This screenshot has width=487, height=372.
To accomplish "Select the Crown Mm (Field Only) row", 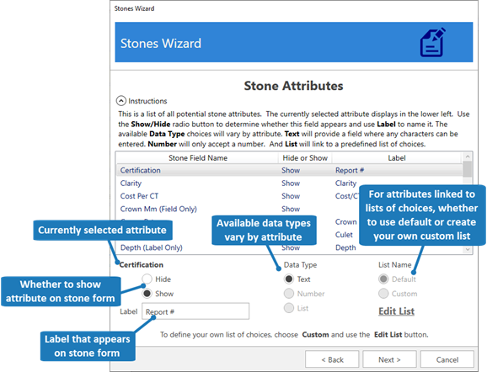I will coord(289,209).
